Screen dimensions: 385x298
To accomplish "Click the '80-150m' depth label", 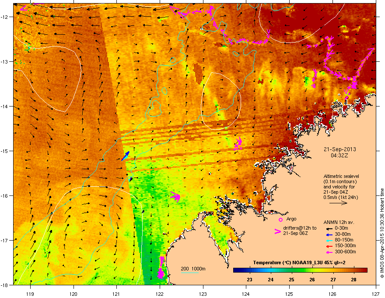I will click(x=344, y=240).
